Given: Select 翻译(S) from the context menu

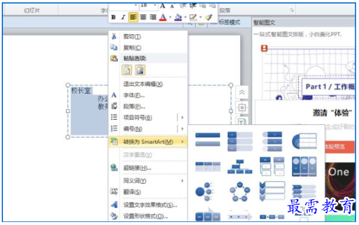Looking at the screenshot, I should pyautogui.click(x=148, y=192).
